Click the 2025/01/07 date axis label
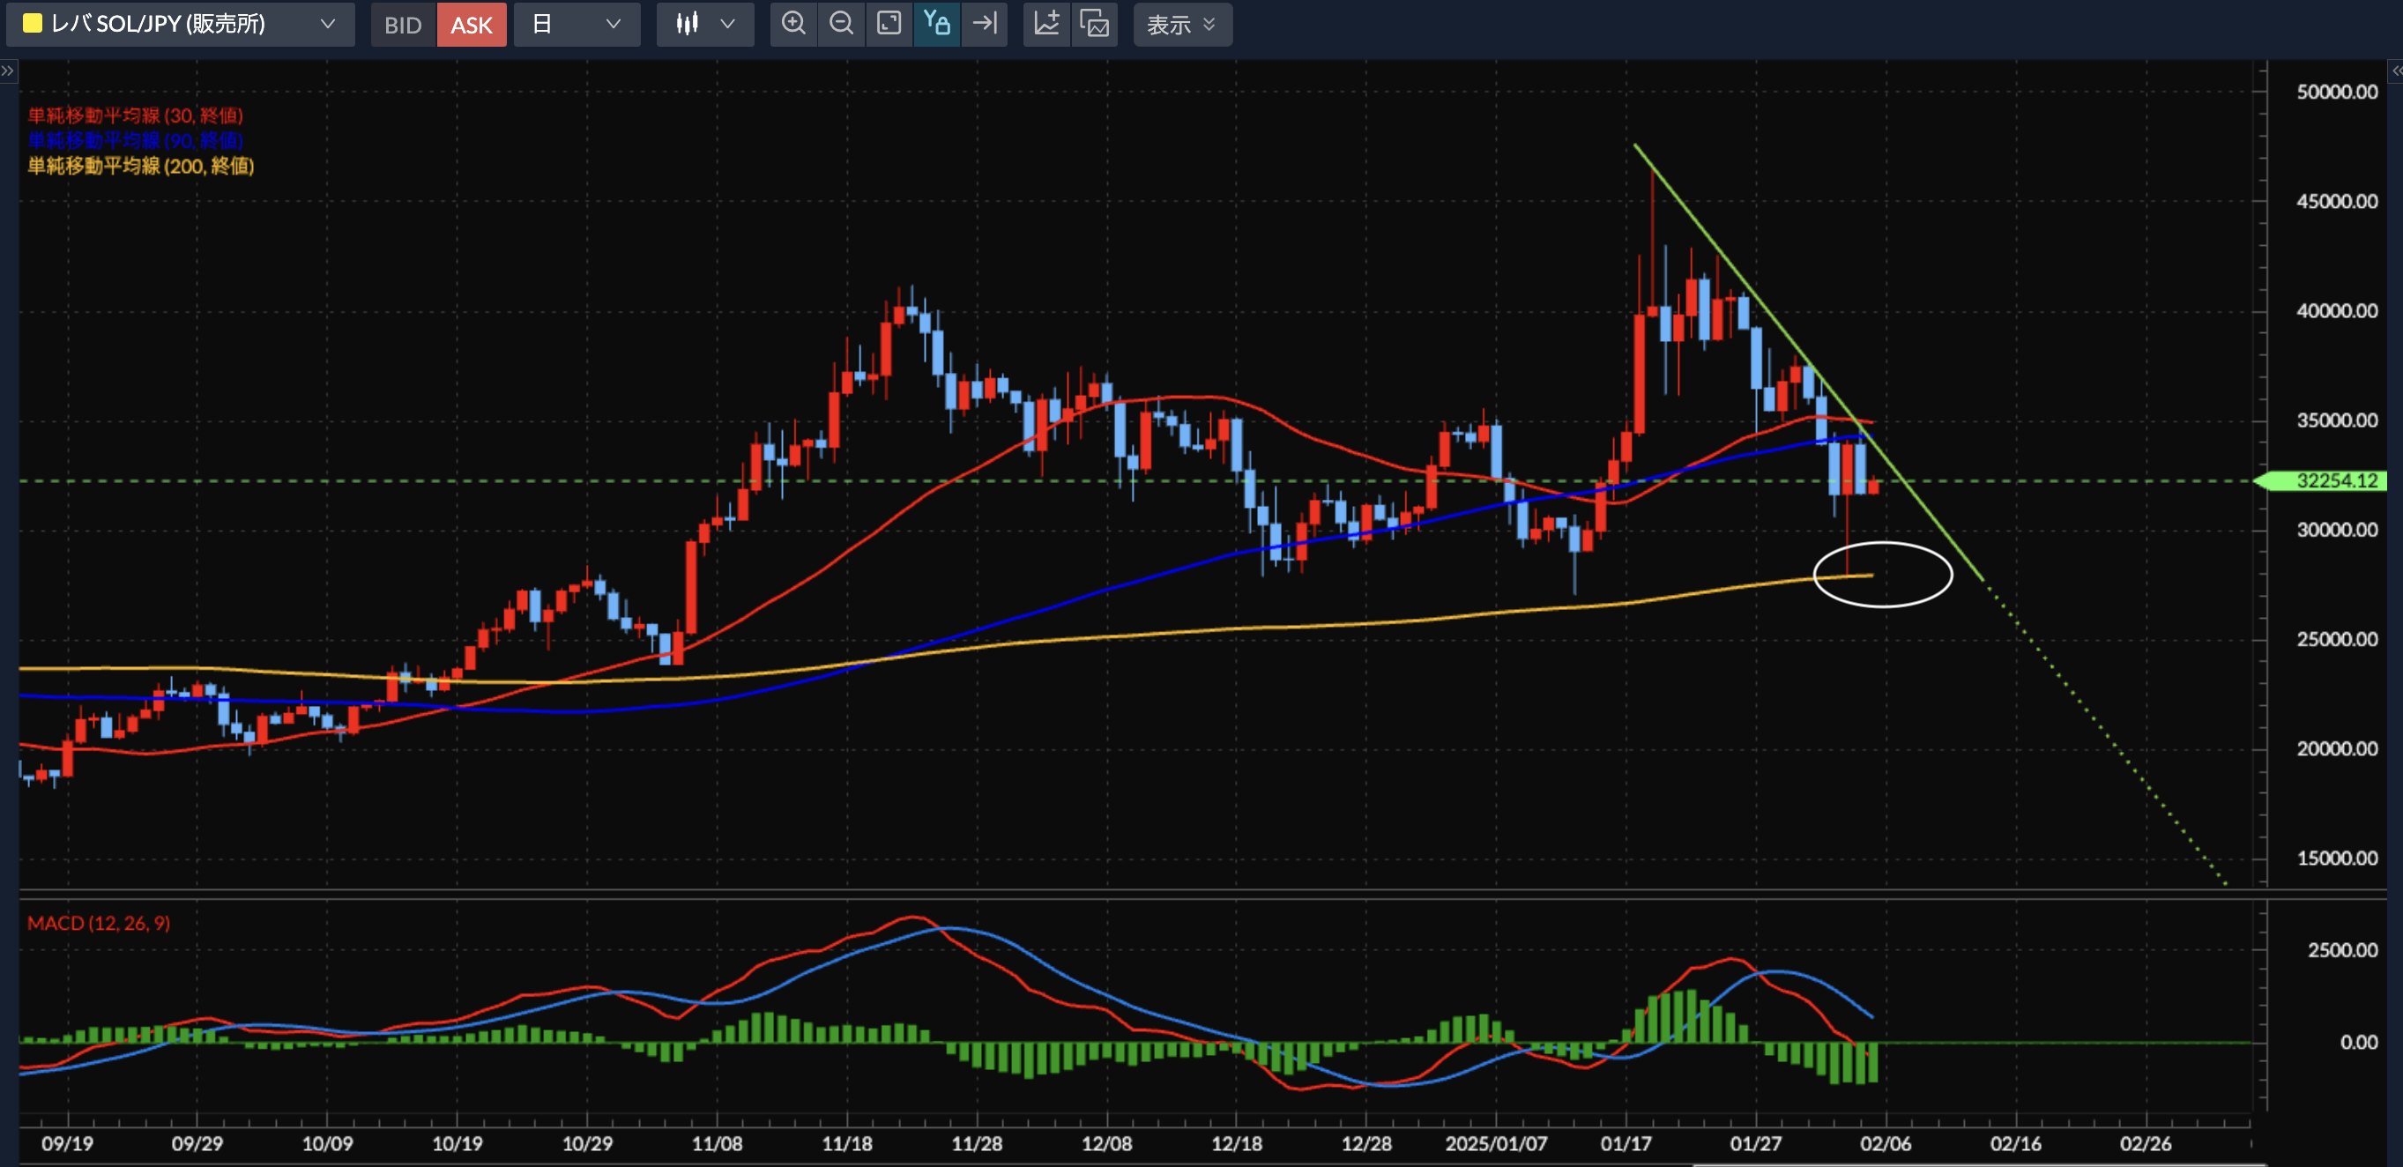Image resolution: width=2403 pixels, height=1167 pixels. 1496,1144
